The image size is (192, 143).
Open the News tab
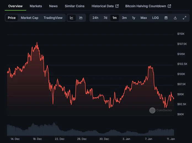53,6
